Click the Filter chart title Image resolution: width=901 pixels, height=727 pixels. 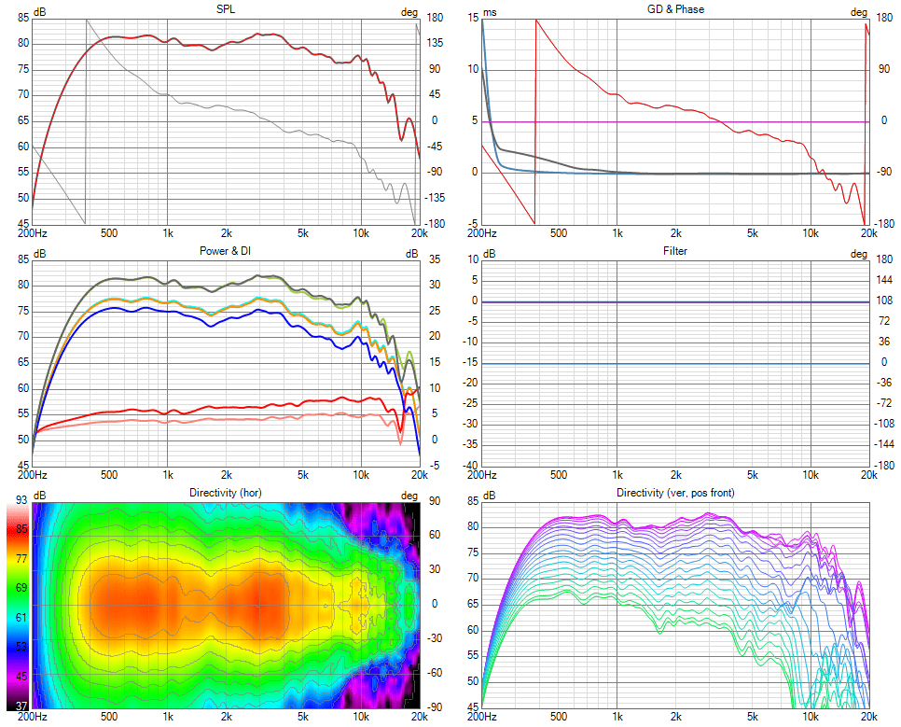675,251
